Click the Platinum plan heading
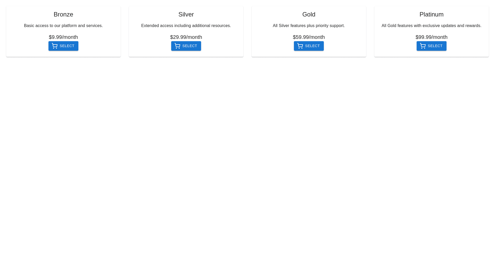Image resolution: width=495 pixels, height=278 pixels. [431, 14]
